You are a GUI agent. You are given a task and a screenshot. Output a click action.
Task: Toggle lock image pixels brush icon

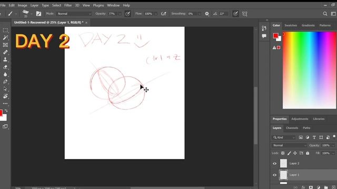289,153
